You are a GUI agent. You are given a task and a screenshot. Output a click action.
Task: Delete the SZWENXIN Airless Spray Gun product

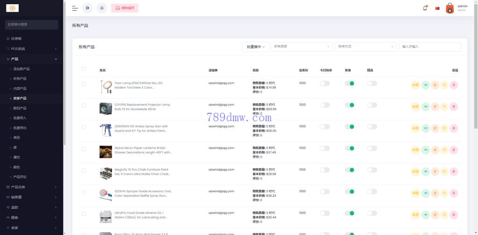[x=454, y=128]
